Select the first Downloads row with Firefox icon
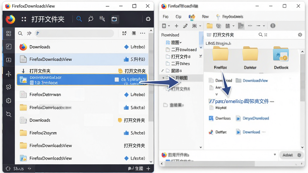The height and width of the screenshot is (173, 308). [x=82, y=47]
